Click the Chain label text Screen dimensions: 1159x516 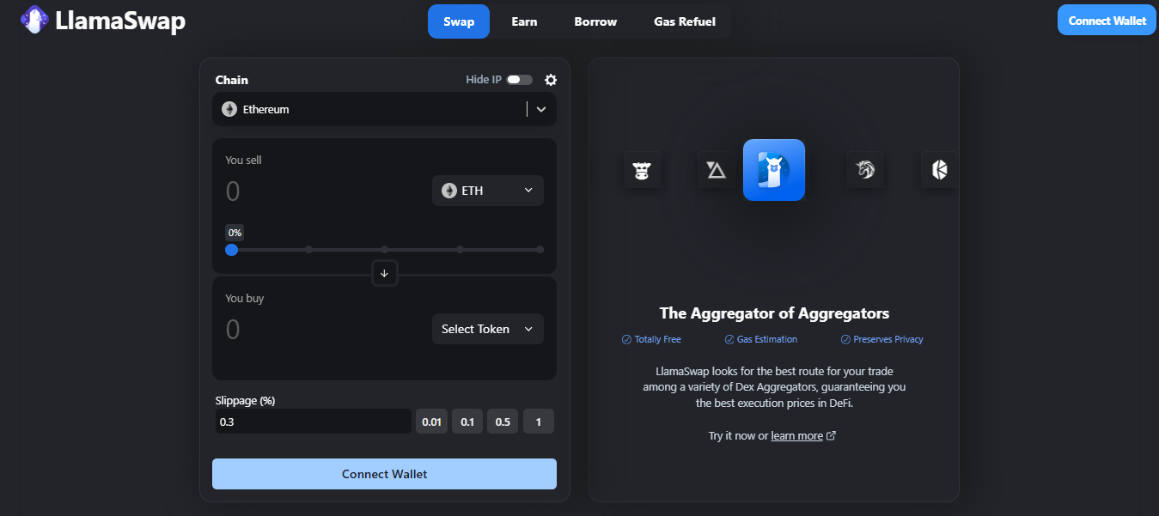coord(232,80)
